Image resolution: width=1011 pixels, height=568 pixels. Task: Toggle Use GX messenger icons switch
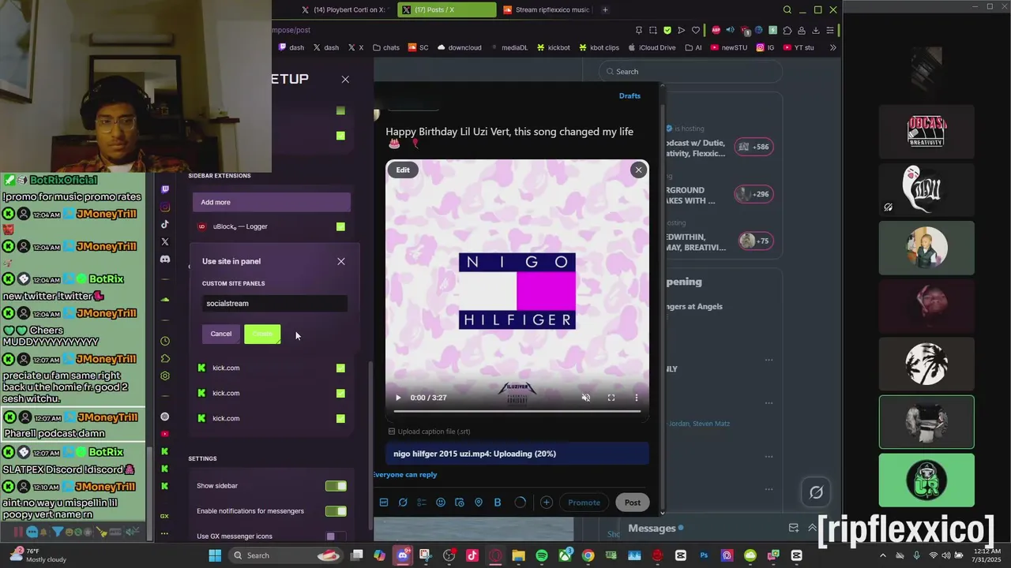point(336,536)
